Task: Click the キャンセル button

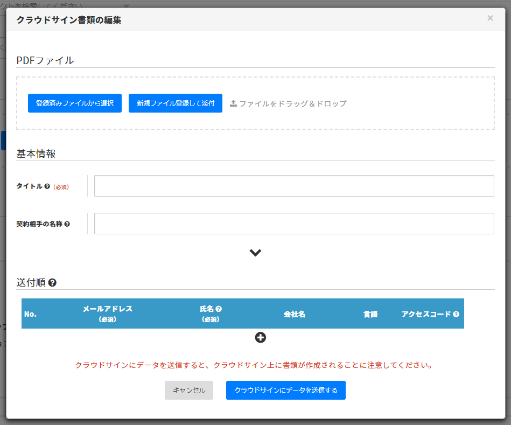Action: coord(189,391)
